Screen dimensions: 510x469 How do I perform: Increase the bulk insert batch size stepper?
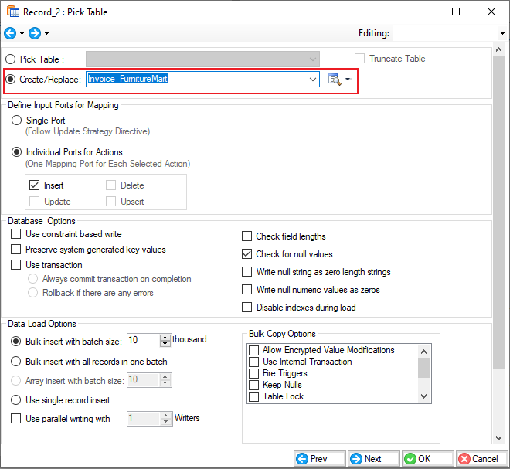[x=165, y=337]
